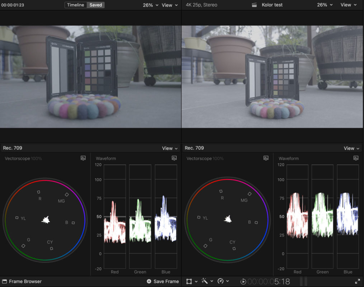Click the right viewer timeline image
This screenshot has height=287, width=364.
(x=272, y=77)
